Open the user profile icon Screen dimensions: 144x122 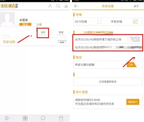tap(50, 6)
